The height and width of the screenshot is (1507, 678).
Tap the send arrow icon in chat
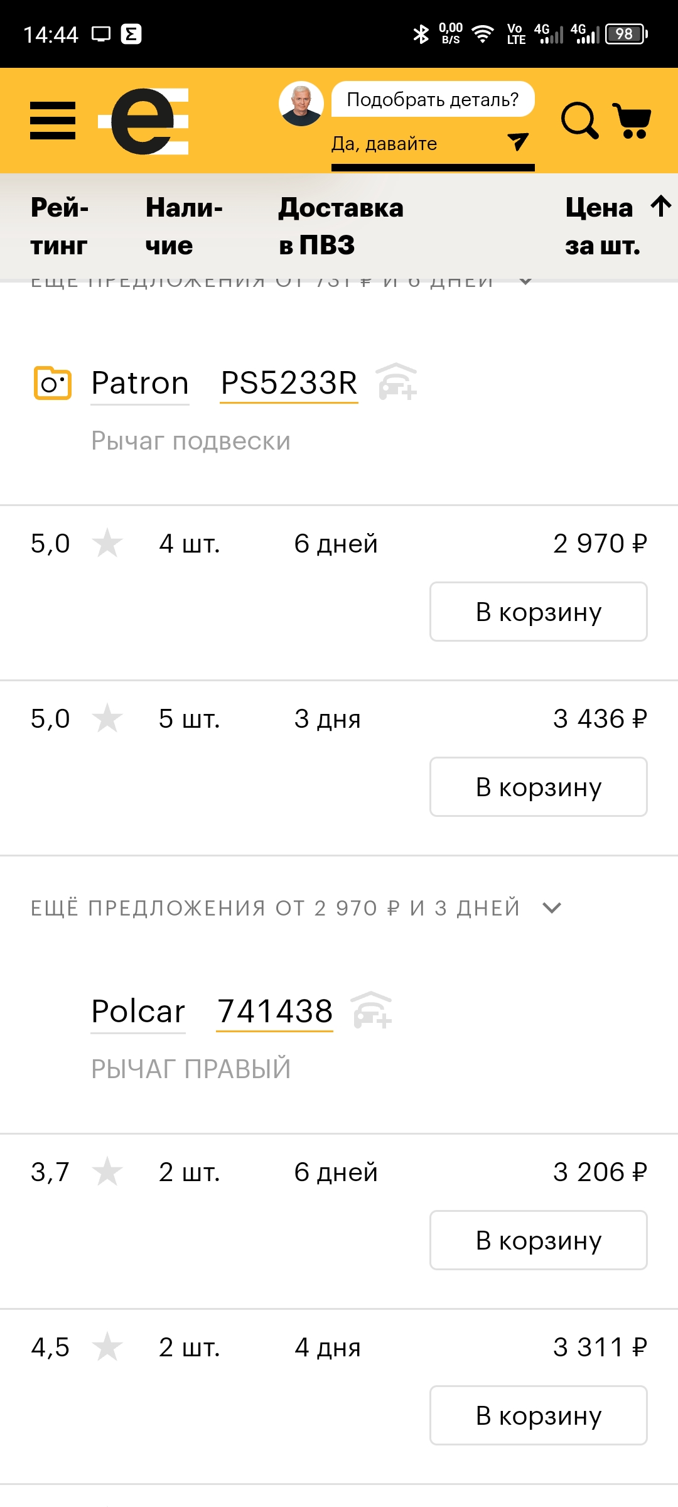(518, 142)
